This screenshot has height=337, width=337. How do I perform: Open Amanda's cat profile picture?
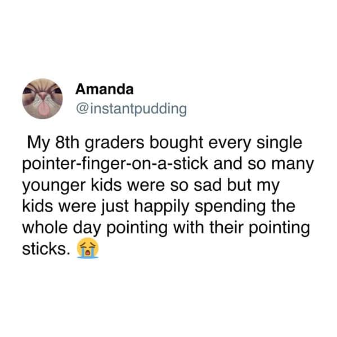[x=42, y=99]
